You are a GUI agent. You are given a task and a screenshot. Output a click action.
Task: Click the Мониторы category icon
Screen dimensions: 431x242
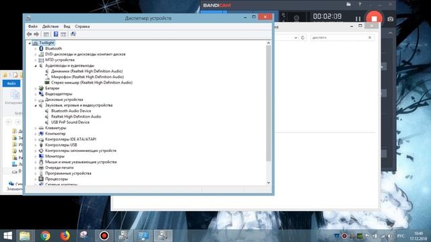(41, 156)
